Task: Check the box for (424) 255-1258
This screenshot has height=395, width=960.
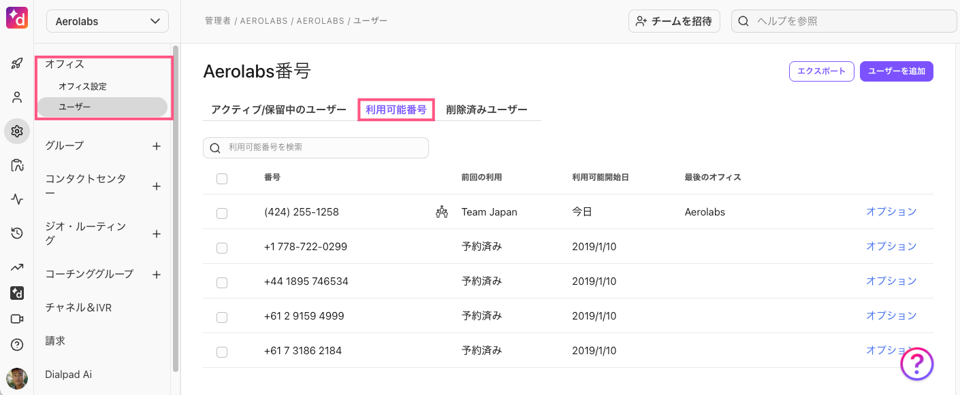Action: (x=221, y=213)
